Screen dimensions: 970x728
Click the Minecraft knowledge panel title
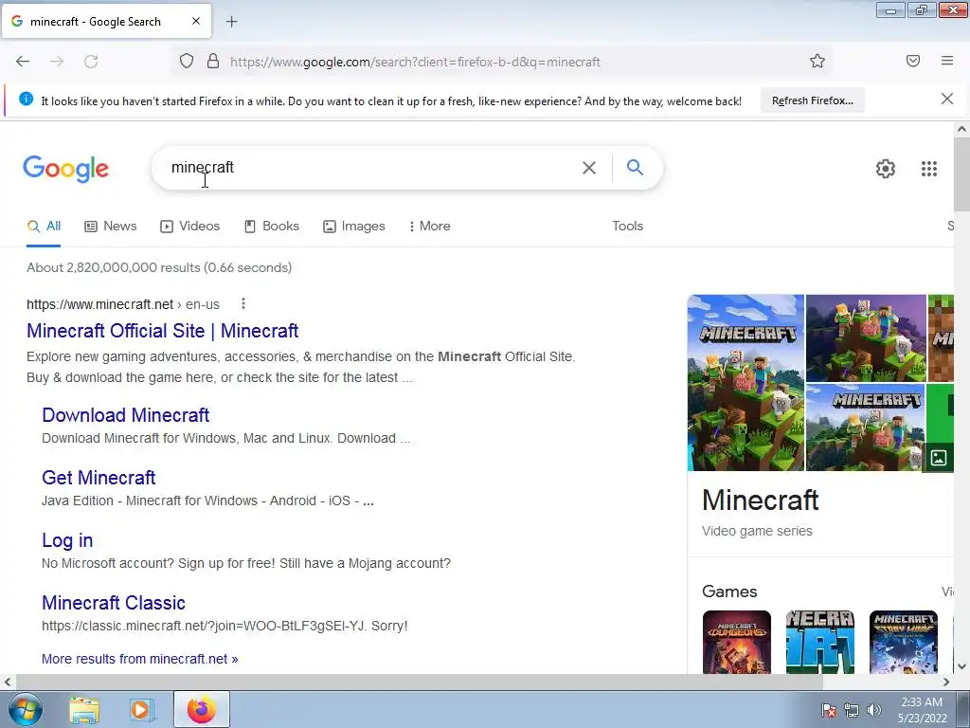[761, 500]
